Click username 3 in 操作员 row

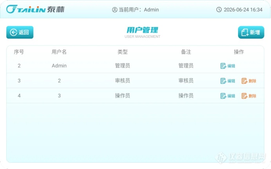tap(59, 95)
